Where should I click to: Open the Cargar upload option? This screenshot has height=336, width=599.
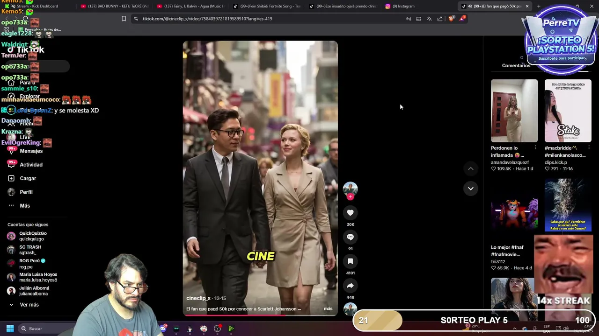point(28,178)
